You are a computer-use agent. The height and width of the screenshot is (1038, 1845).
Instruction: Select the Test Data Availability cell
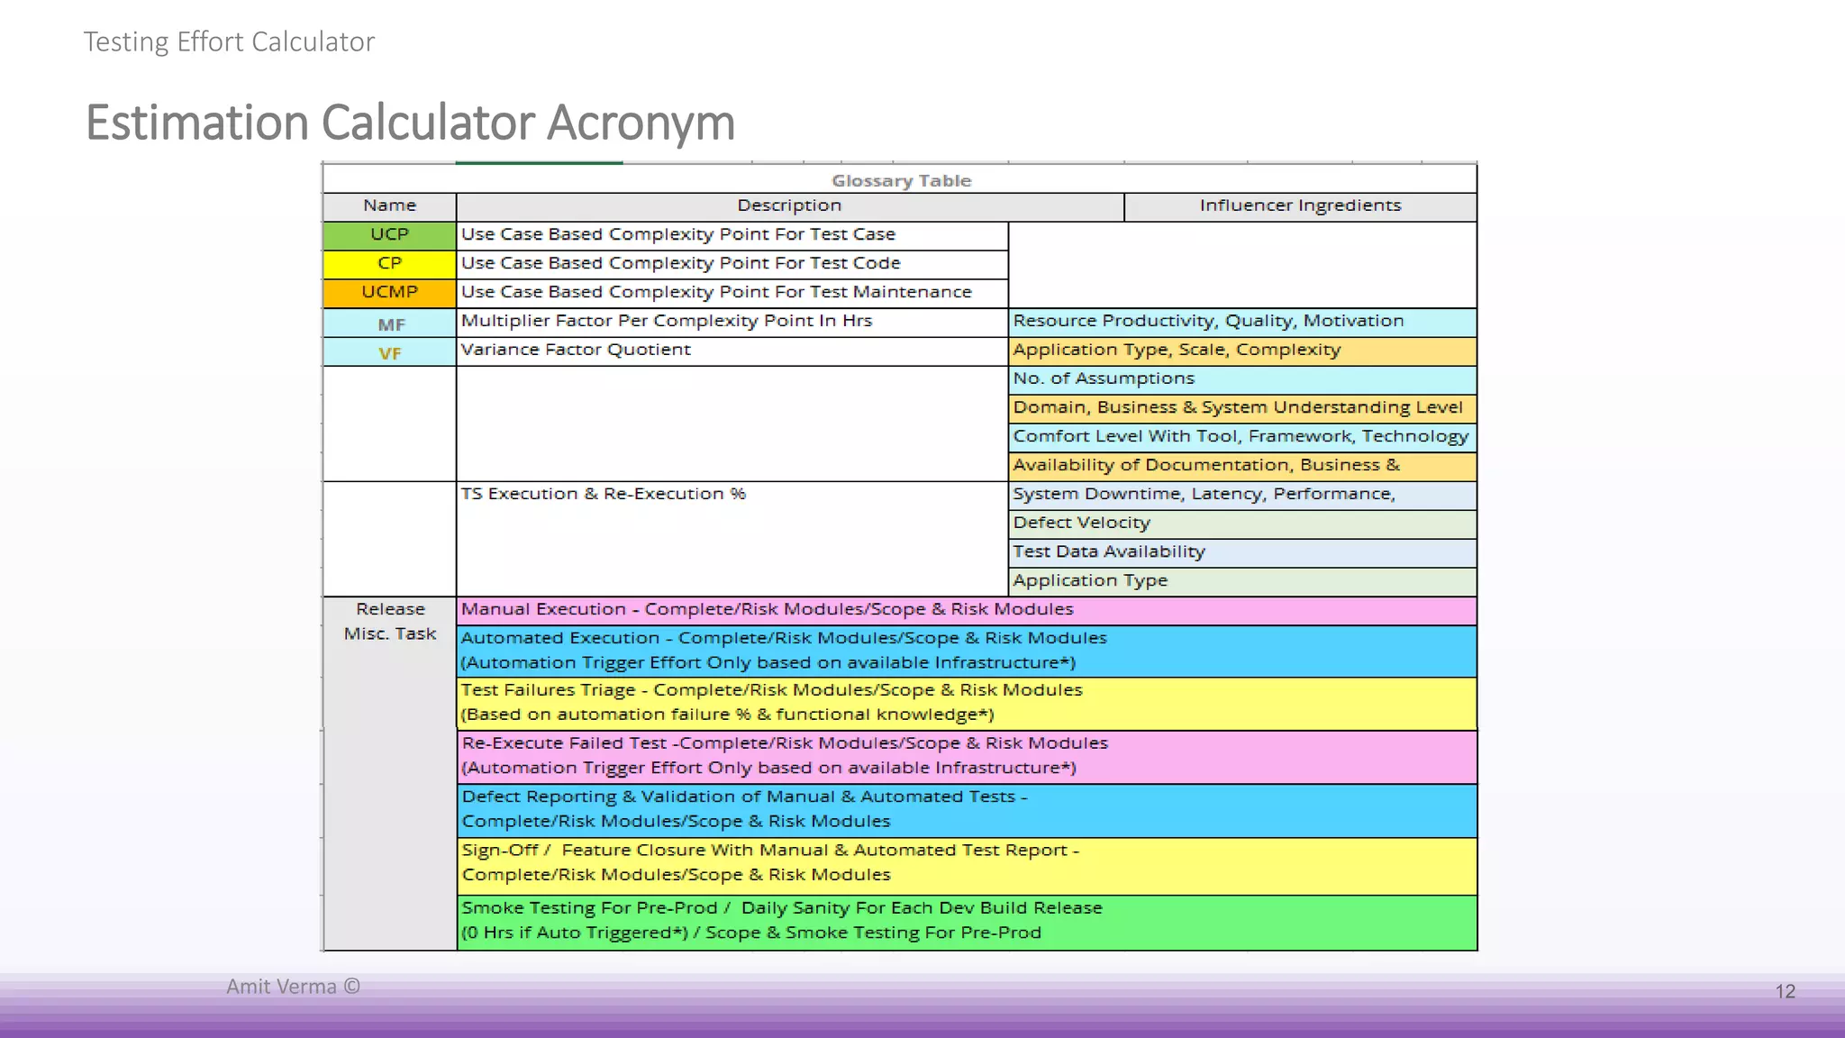pos(1108,551)
